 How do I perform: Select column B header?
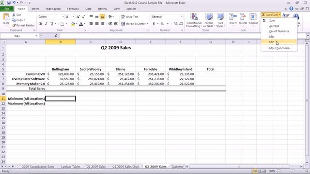pos(60,42)
